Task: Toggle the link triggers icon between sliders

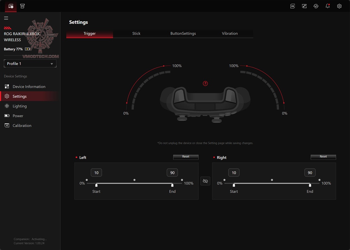Action: (x=205, y=181)
